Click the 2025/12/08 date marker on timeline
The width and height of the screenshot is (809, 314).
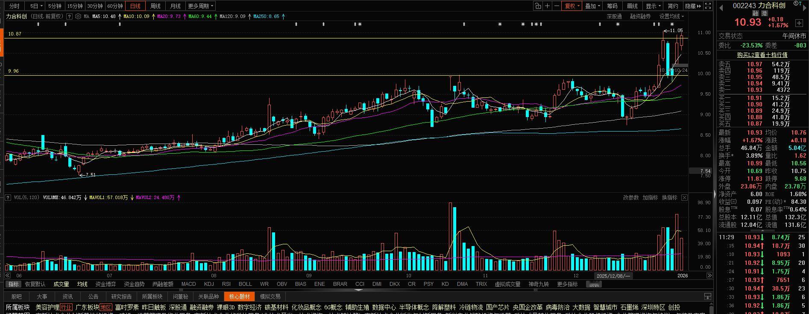coord(614,276)
